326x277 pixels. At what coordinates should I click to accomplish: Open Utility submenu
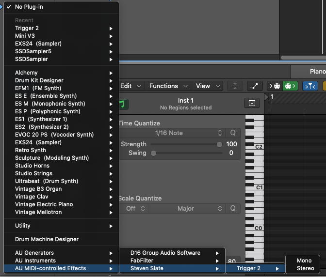click(x=61, y=226)
